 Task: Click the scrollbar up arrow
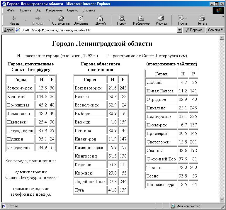pos(222,38)
